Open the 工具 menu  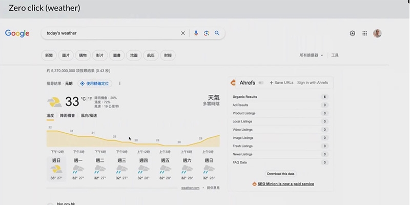pyautogui.click(x=335, y=55)
